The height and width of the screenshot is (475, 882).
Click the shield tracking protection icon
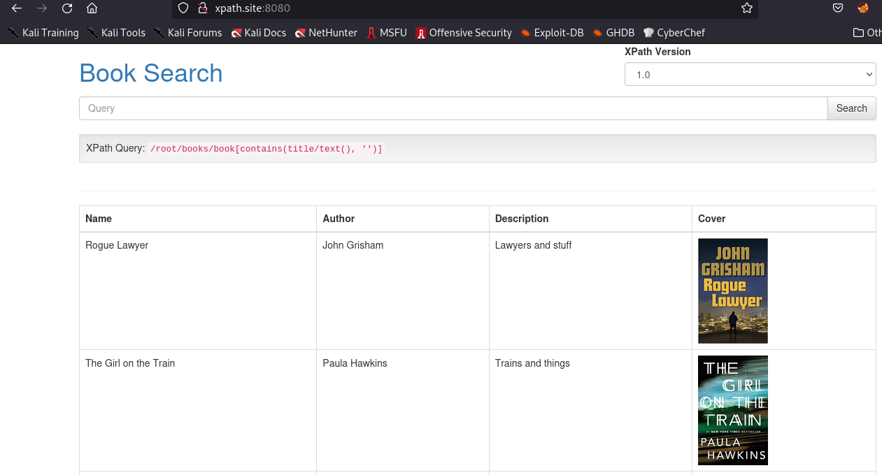click(183, 8)
